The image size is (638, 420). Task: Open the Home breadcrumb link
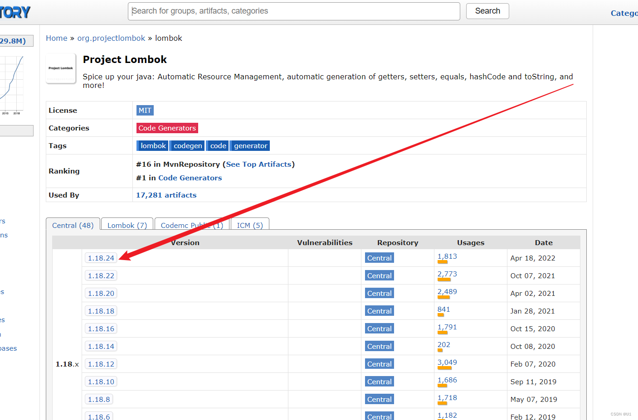57,38
